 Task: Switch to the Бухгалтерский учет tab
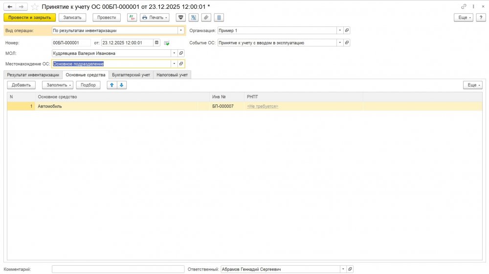[131, 75]
